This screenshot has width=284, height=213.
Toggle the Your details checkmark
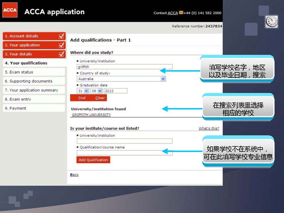pyautogui.click(x=62, y=54)
